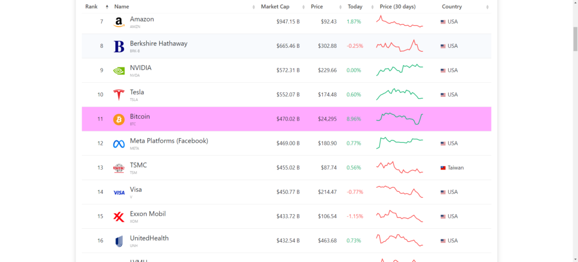
Task: Click Meta Platforms' 30-day price chart
Action: tap(400, 143)
